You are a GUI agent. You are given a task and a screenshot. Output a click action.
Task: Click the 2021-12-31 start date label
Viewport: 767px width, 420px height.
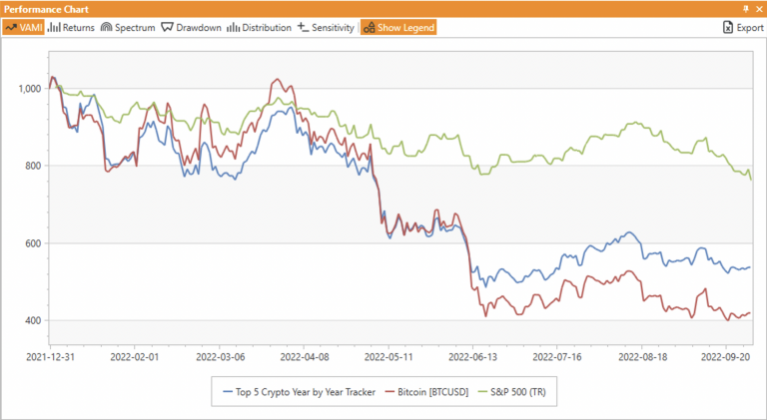click(x=50, y=354)
